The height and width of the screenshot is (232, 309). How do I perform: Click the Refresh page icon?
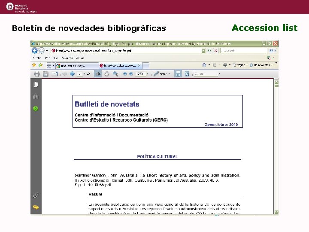pos(209,51)
